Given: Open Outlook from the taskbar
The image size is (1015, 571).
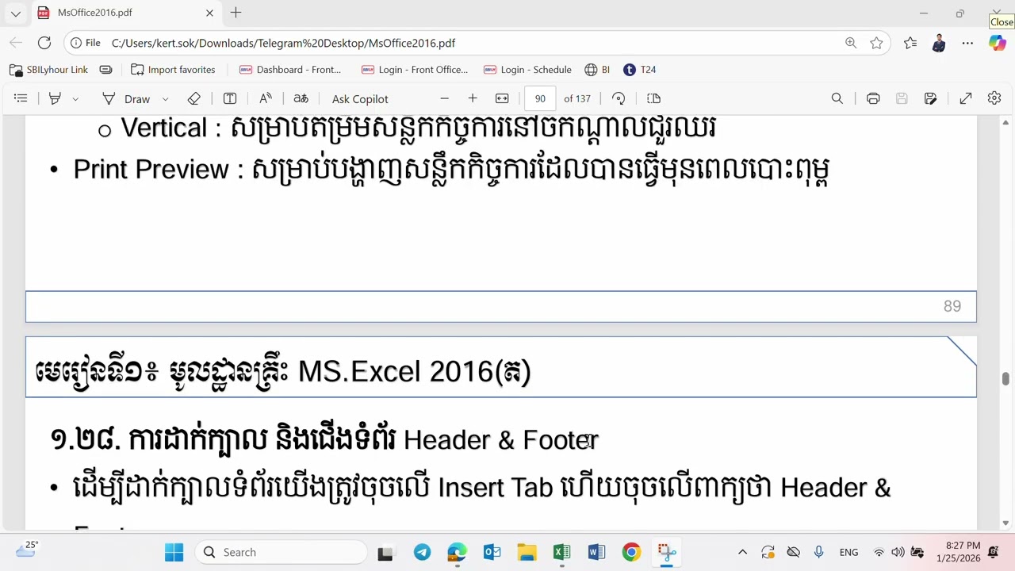Looking at the screenshot, I should 492,552.
